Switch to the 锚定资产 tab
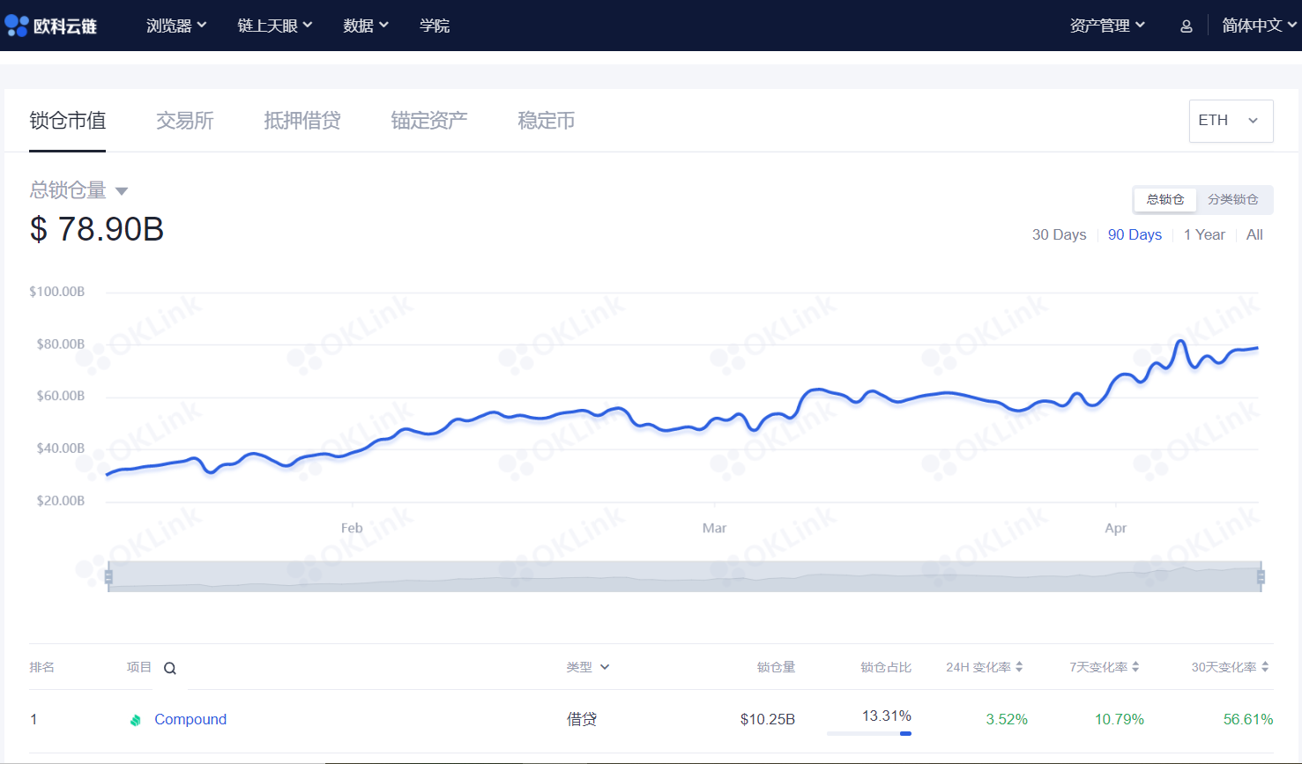Viewport: 1302px width, 764px height. [429, 121]
